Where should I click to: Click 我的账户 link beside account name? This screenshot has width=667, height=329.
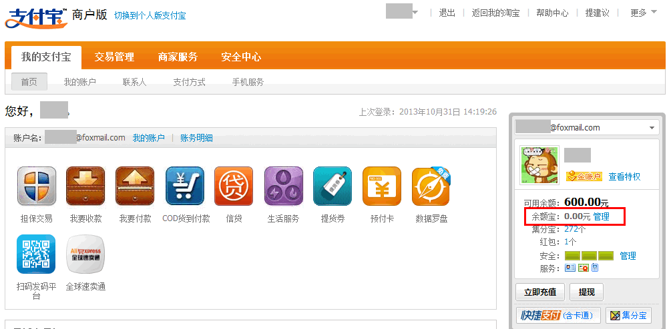(148, 138)
